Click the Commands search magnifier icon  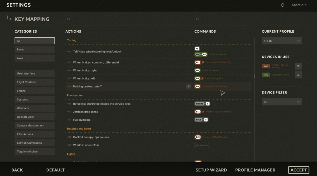(198, 19)
